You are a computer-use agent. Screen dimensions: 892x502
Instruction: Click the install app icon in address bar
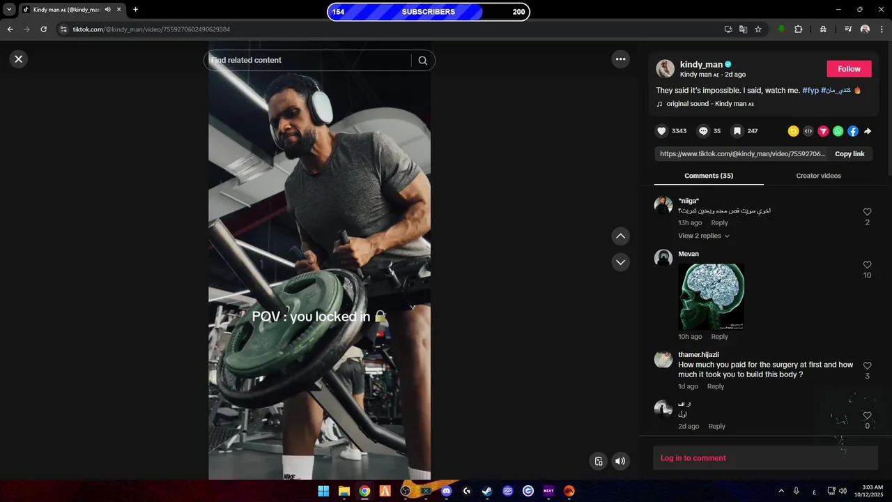coord(728,29)
